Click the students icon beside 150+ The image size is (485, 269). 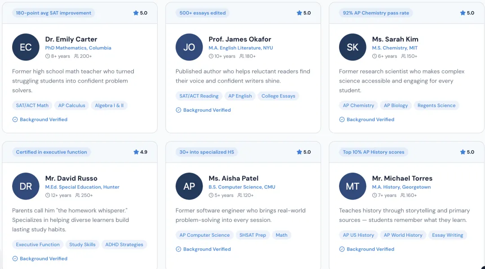pos(403,56)
